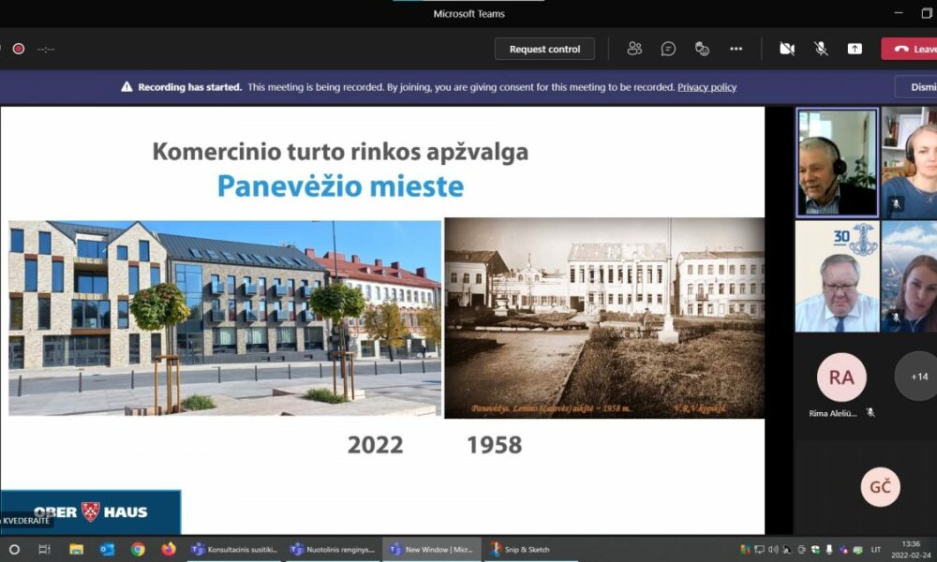The width and height of the screenshot is (937, 562).
Task: Click the '2022' year label
Action: tap(376, 445)
